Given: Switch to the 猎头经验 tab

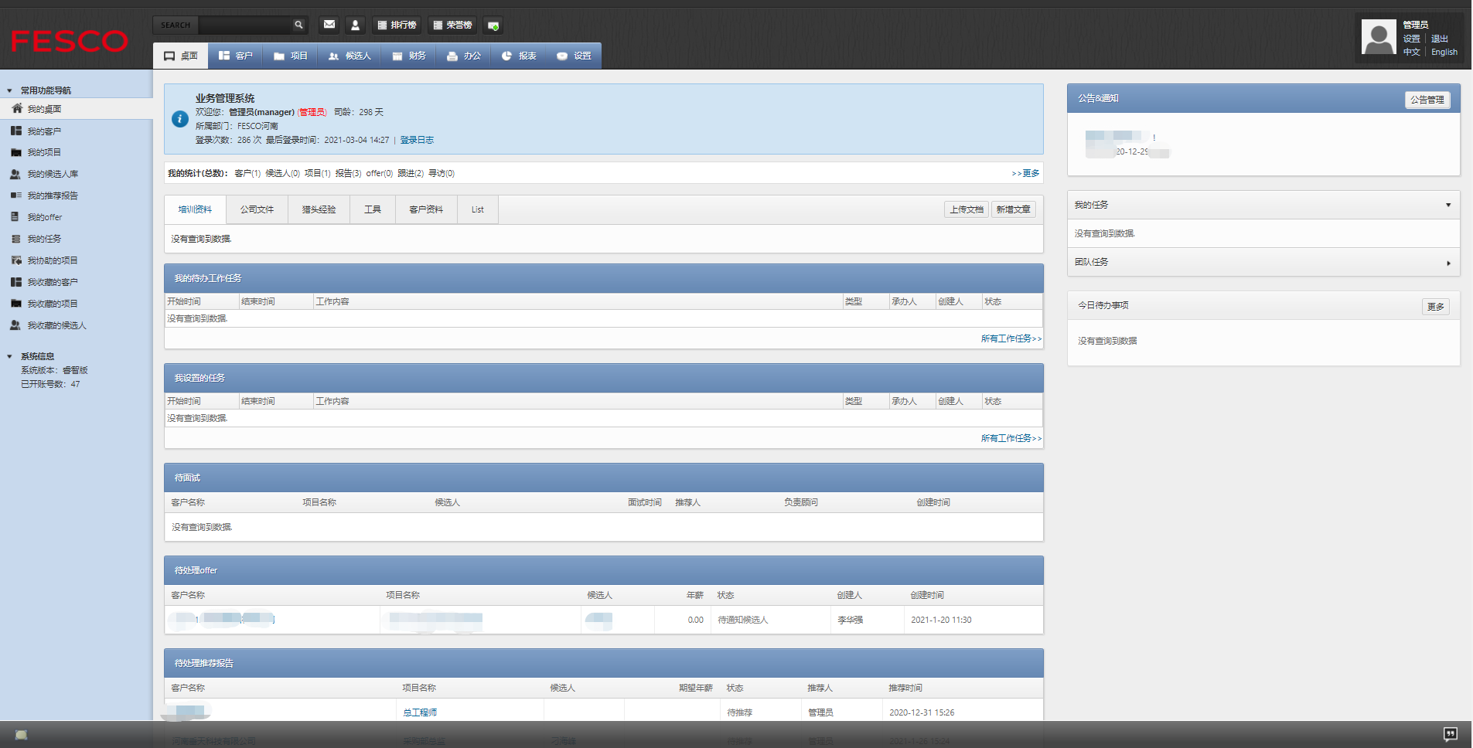Looking at the screenshot, I should pyautogui.click(x=319, y=209).
